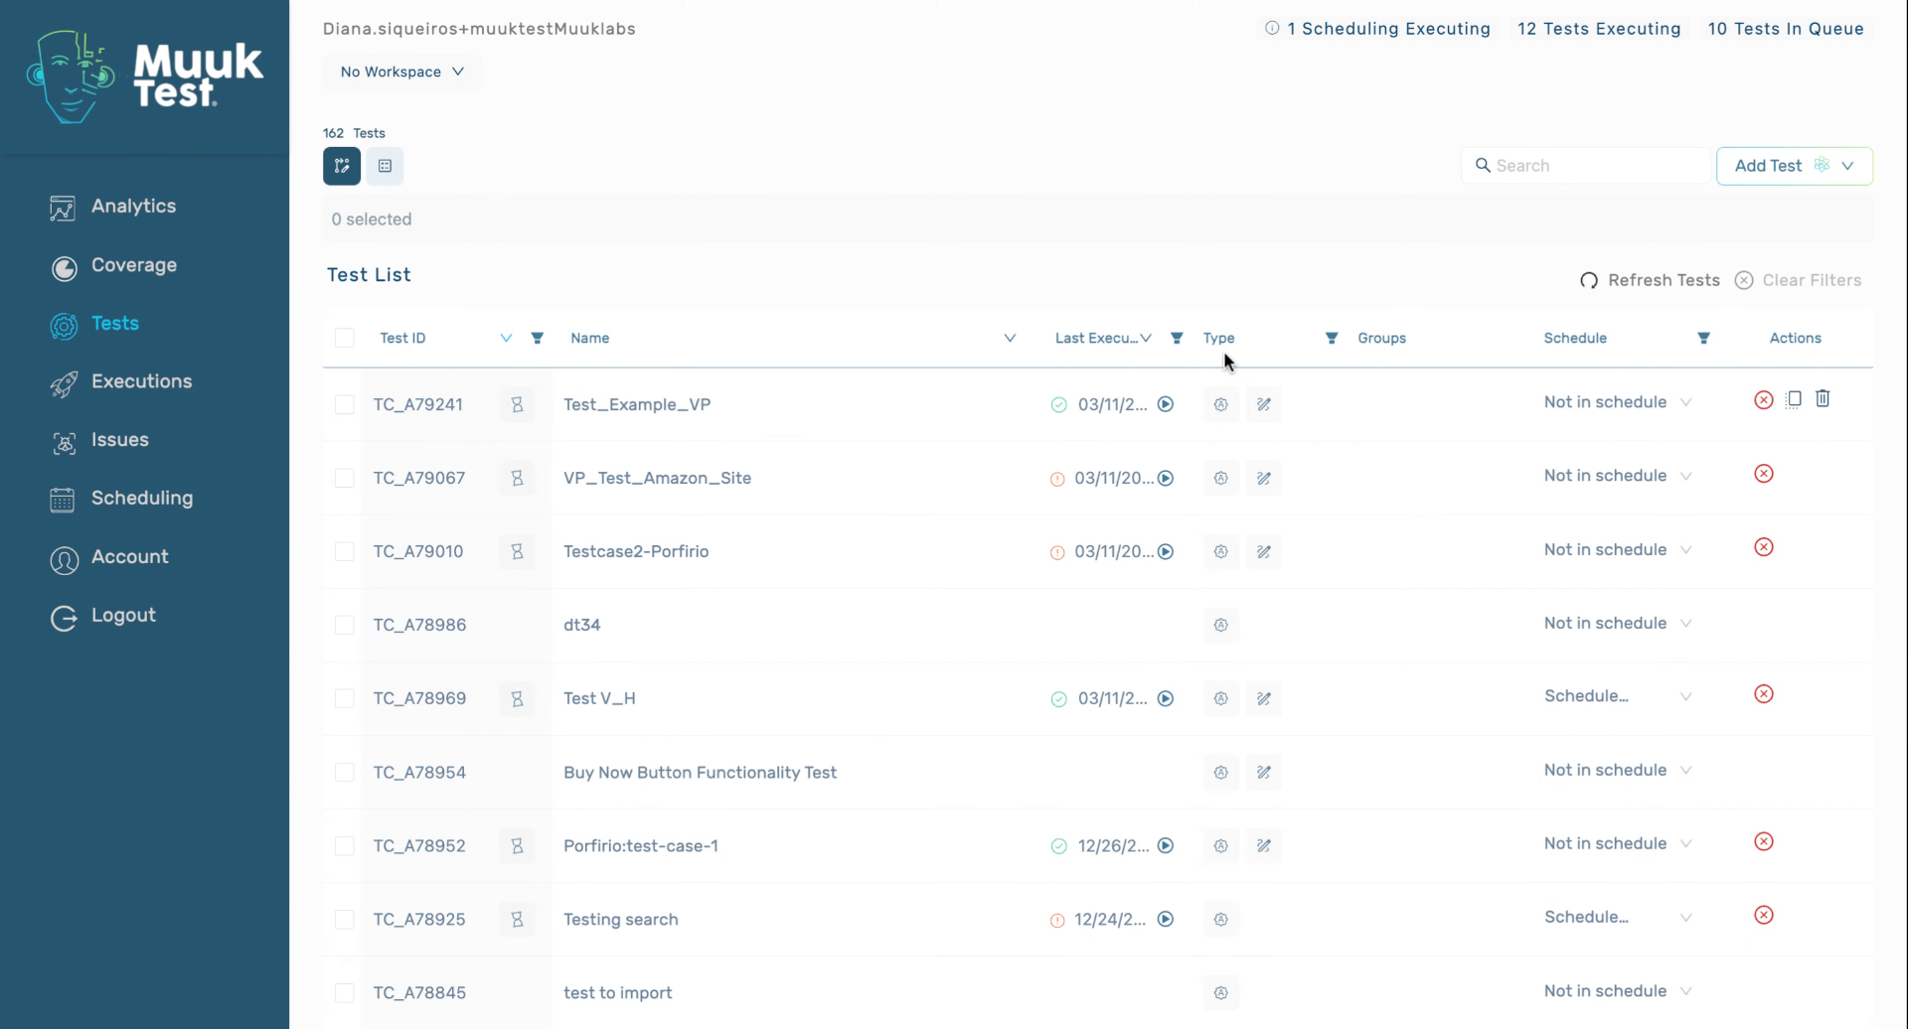
Task: Filter the Test ID column
Action: [x=538, y=338]
